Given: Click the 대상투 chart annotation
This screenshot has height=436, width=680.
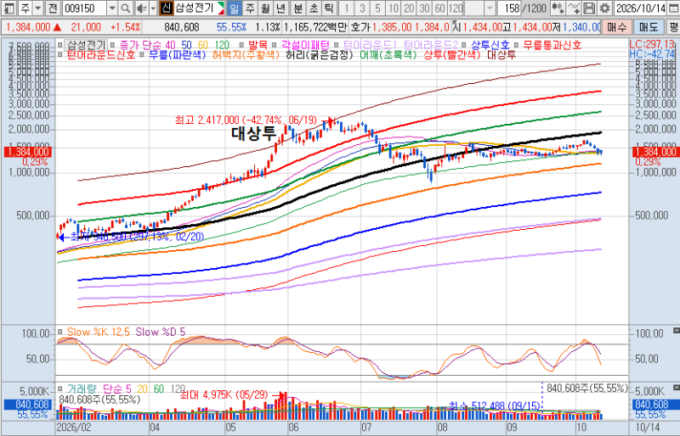Looking at the screenshot, I should point(253,134).
